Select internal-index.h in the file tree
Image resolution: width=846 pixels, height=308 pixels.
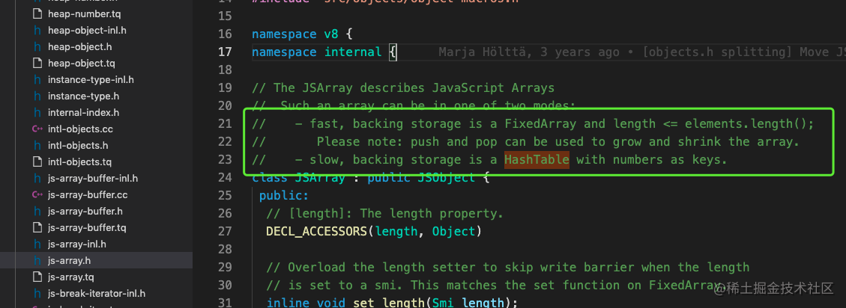pos(83,112)
